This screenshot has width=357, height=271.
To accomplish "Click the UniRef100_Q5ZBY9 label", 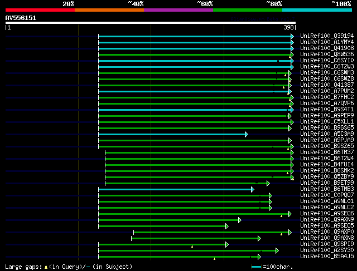I will tap(327, 177).
